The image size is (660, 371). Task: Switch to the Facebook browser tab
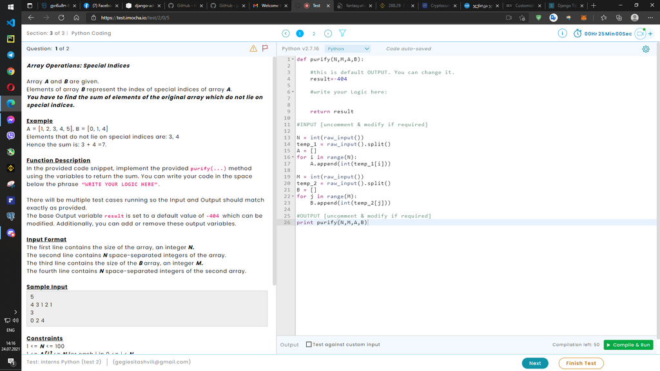pyautogui.click(x=98, y=5)
